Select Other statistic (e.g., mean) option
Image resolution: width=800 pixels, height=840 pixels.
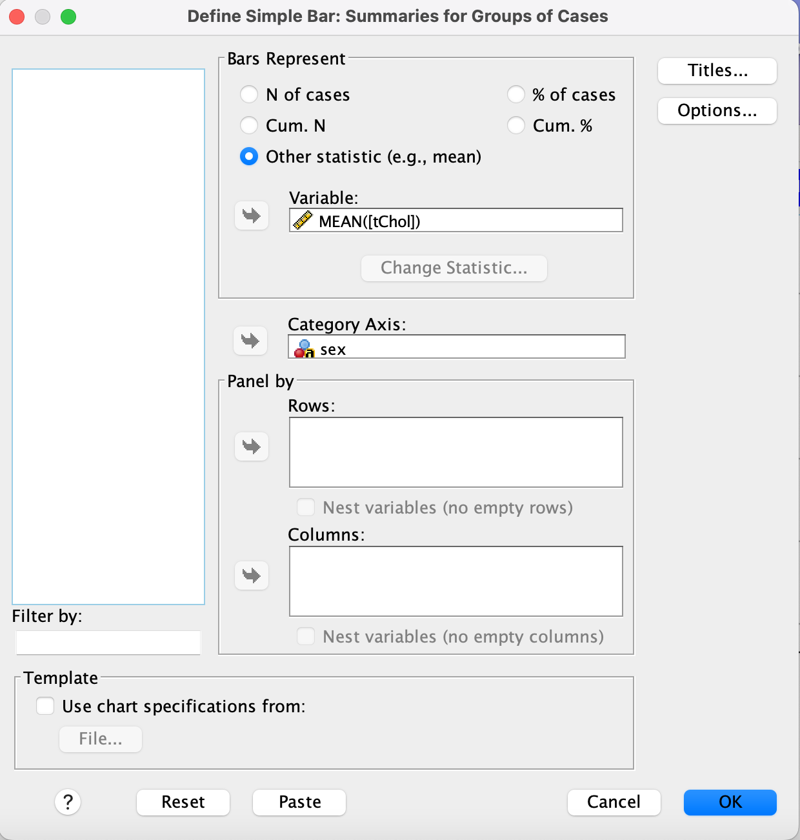[x=249, y=157]
